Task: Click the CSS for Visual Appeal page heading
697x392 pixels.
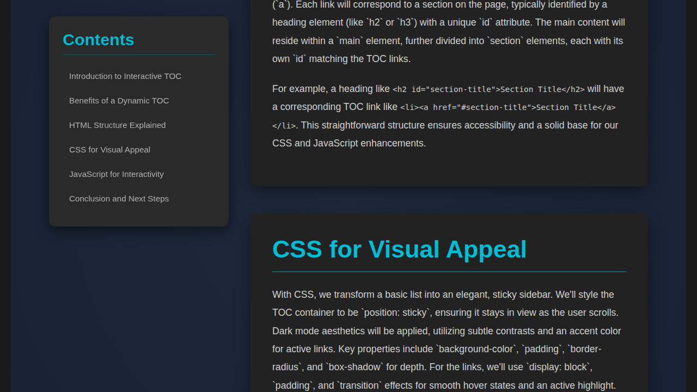Action: 399,249
